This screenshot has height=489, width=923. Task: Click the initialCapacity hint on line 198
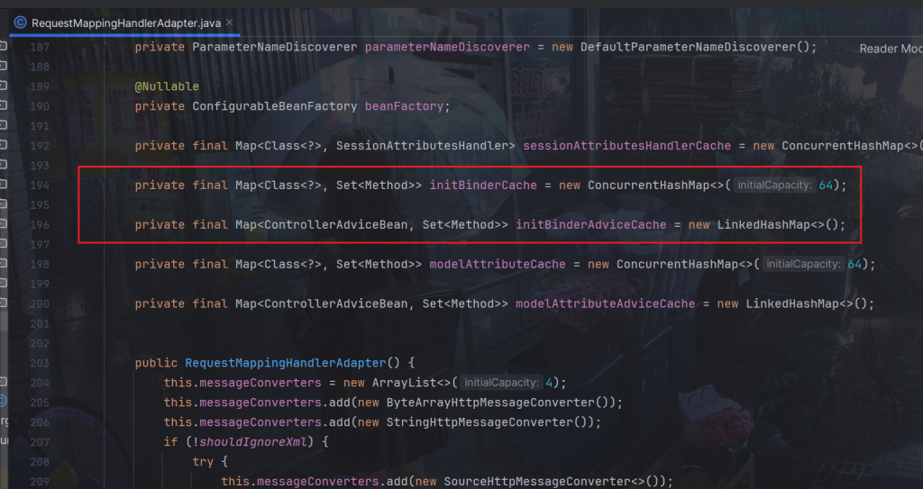tap(803, 265)
